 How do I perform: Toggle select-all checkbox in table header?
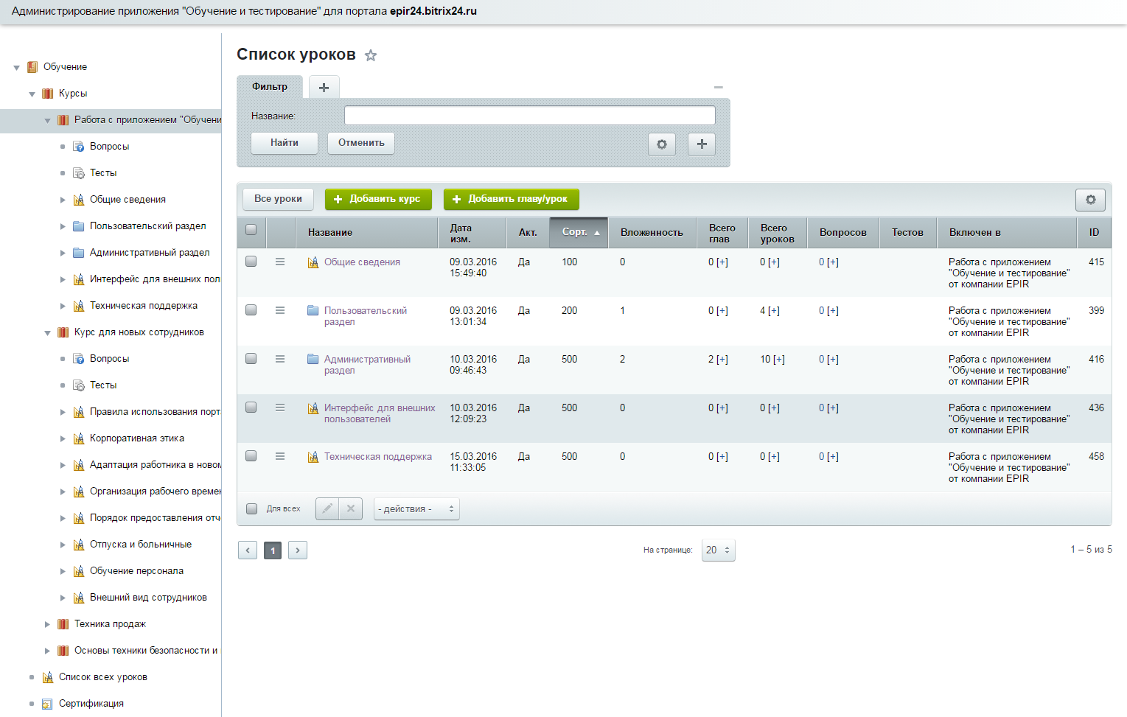(x=251, y=230)
